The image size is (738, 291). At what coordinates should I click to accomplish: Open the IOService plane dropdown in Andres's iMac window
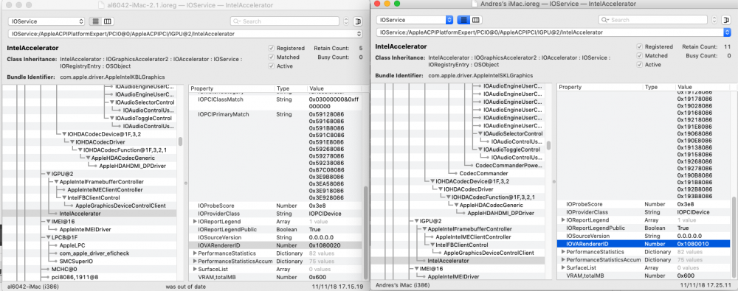tap(415, 20)
